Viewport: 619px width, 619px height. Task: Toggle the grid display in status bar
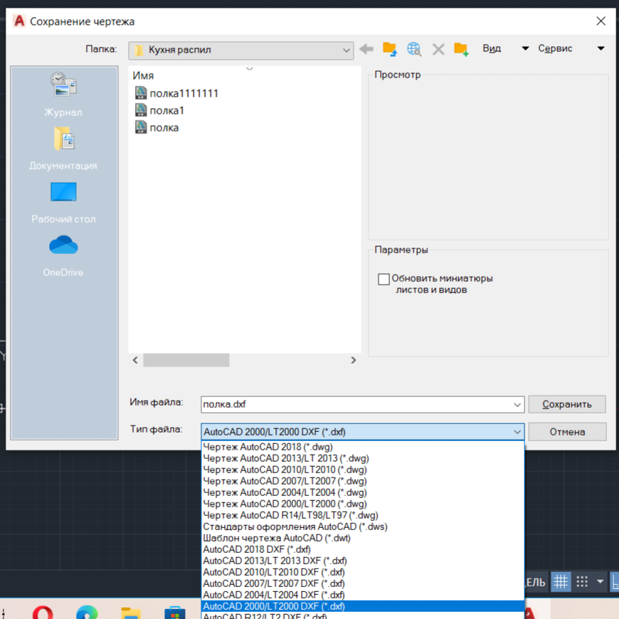tap(561, 581)
